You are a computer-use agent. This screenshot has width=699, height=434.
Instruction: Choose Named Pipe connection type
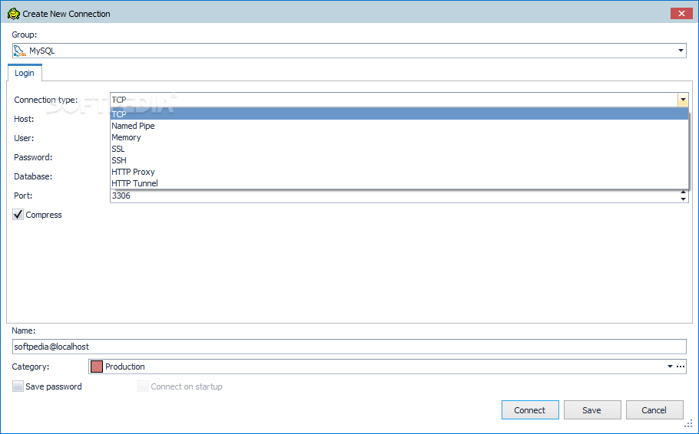click(x=399, y=126)
